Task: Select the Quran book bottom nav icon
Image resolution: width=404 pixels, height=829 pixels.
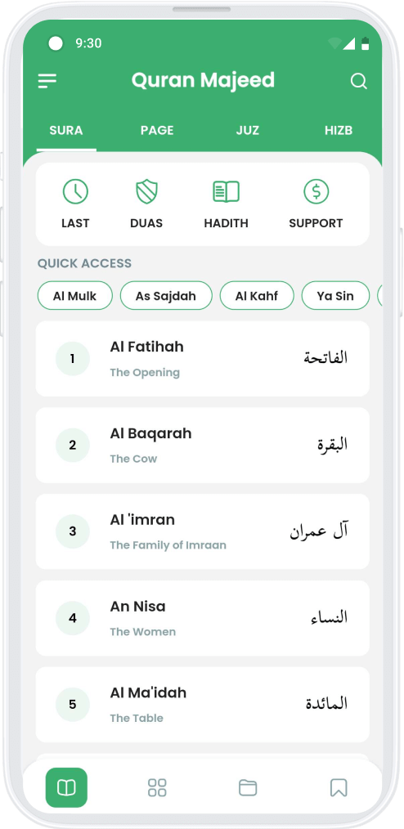Action: click(66, 788)
